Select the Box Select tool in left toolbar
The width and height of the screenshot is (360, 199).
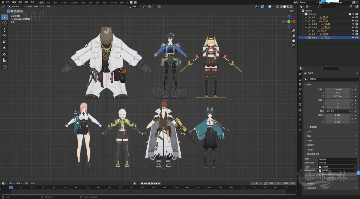coord(4,18)
